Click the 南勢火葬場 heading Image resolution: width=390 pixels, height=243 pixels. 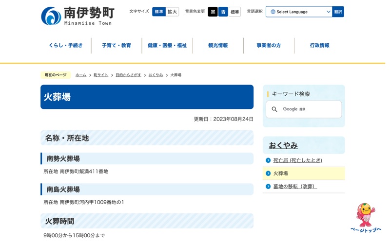63,159
